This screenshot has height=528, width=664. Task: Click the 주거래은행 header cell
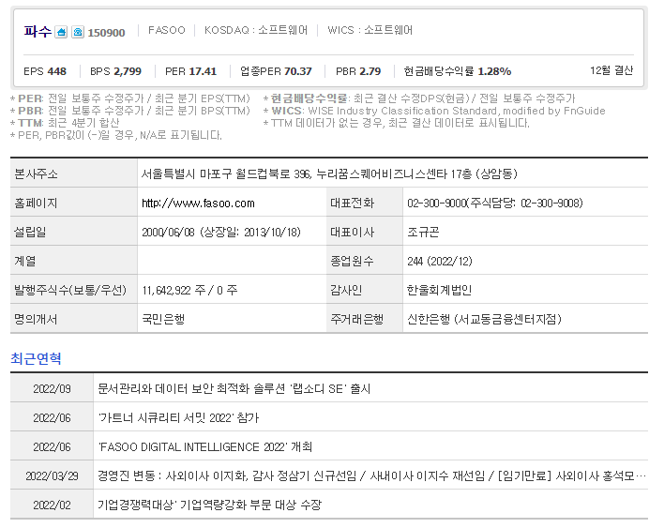click(364, 319)
